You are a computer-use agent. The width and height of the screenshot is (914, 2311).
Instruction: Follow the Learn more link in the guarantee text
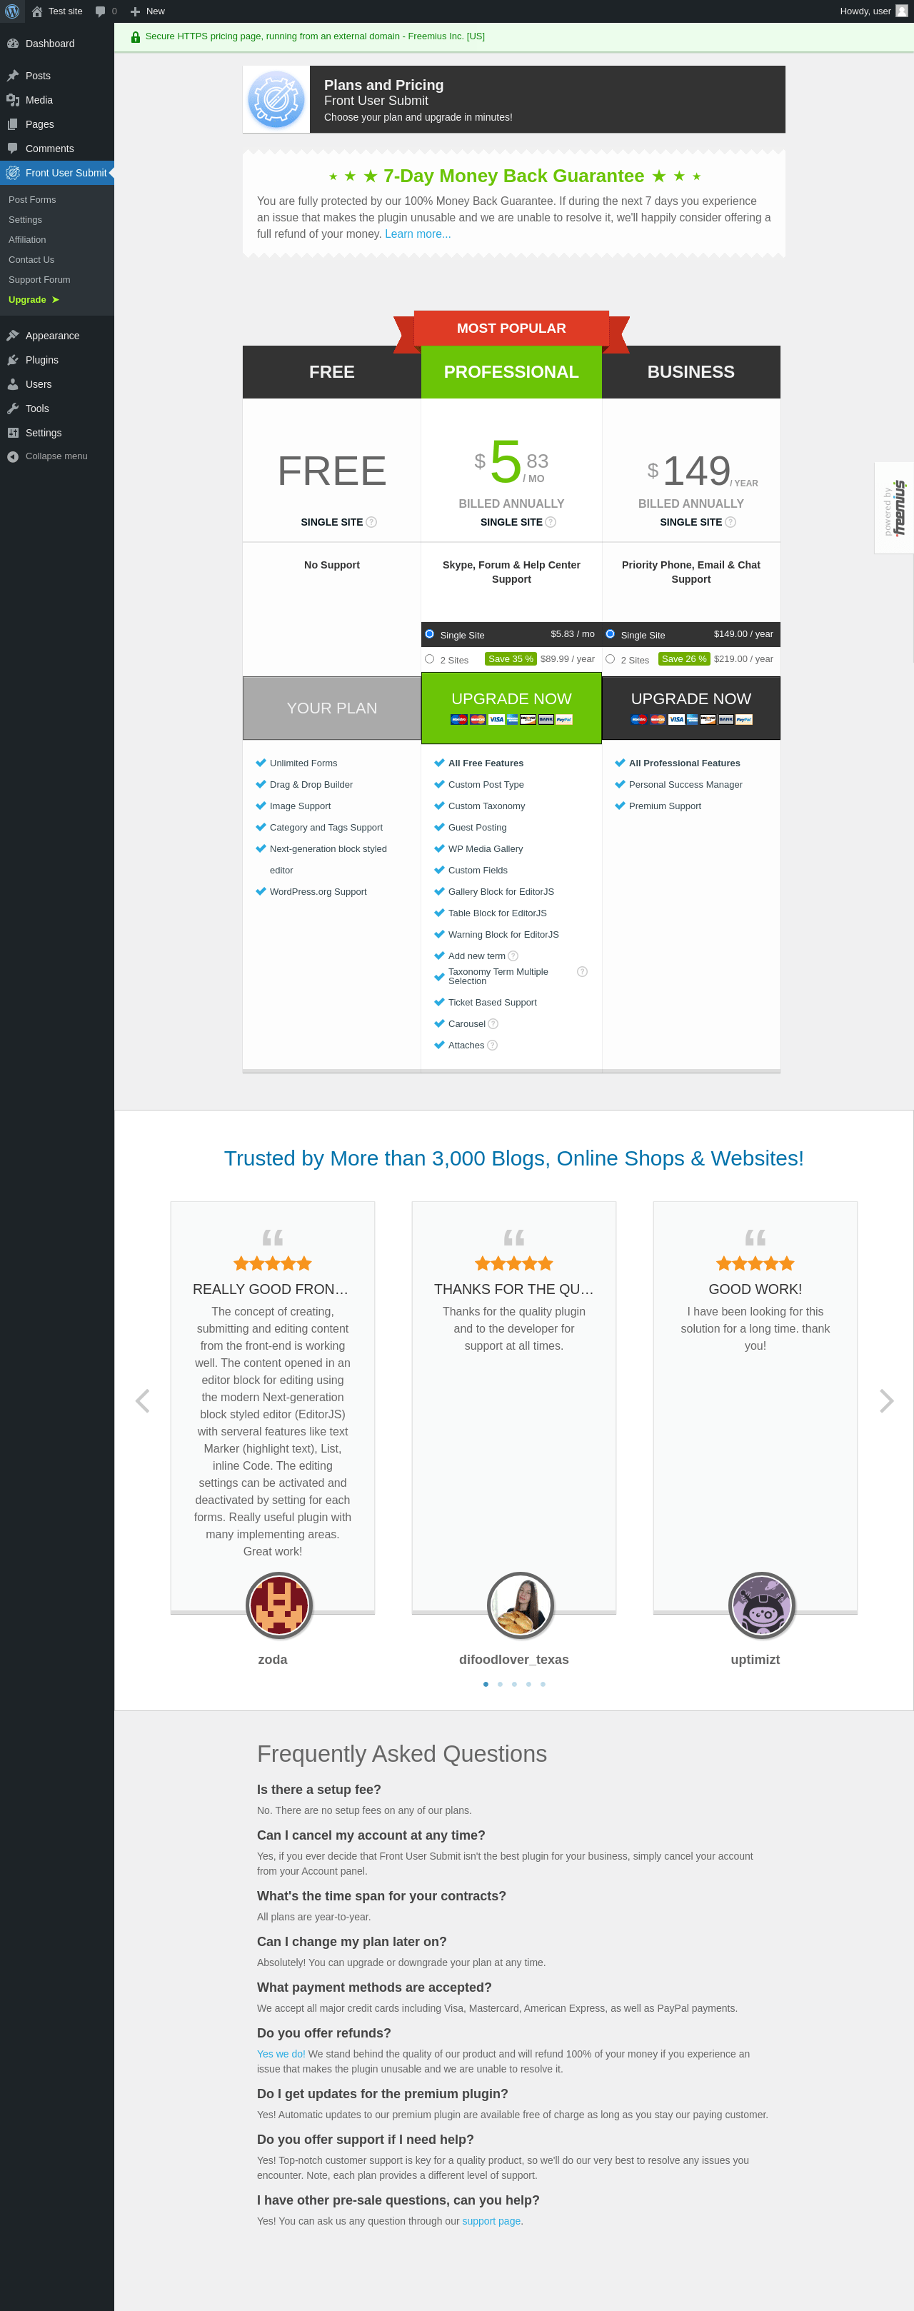tap(418, 234)
